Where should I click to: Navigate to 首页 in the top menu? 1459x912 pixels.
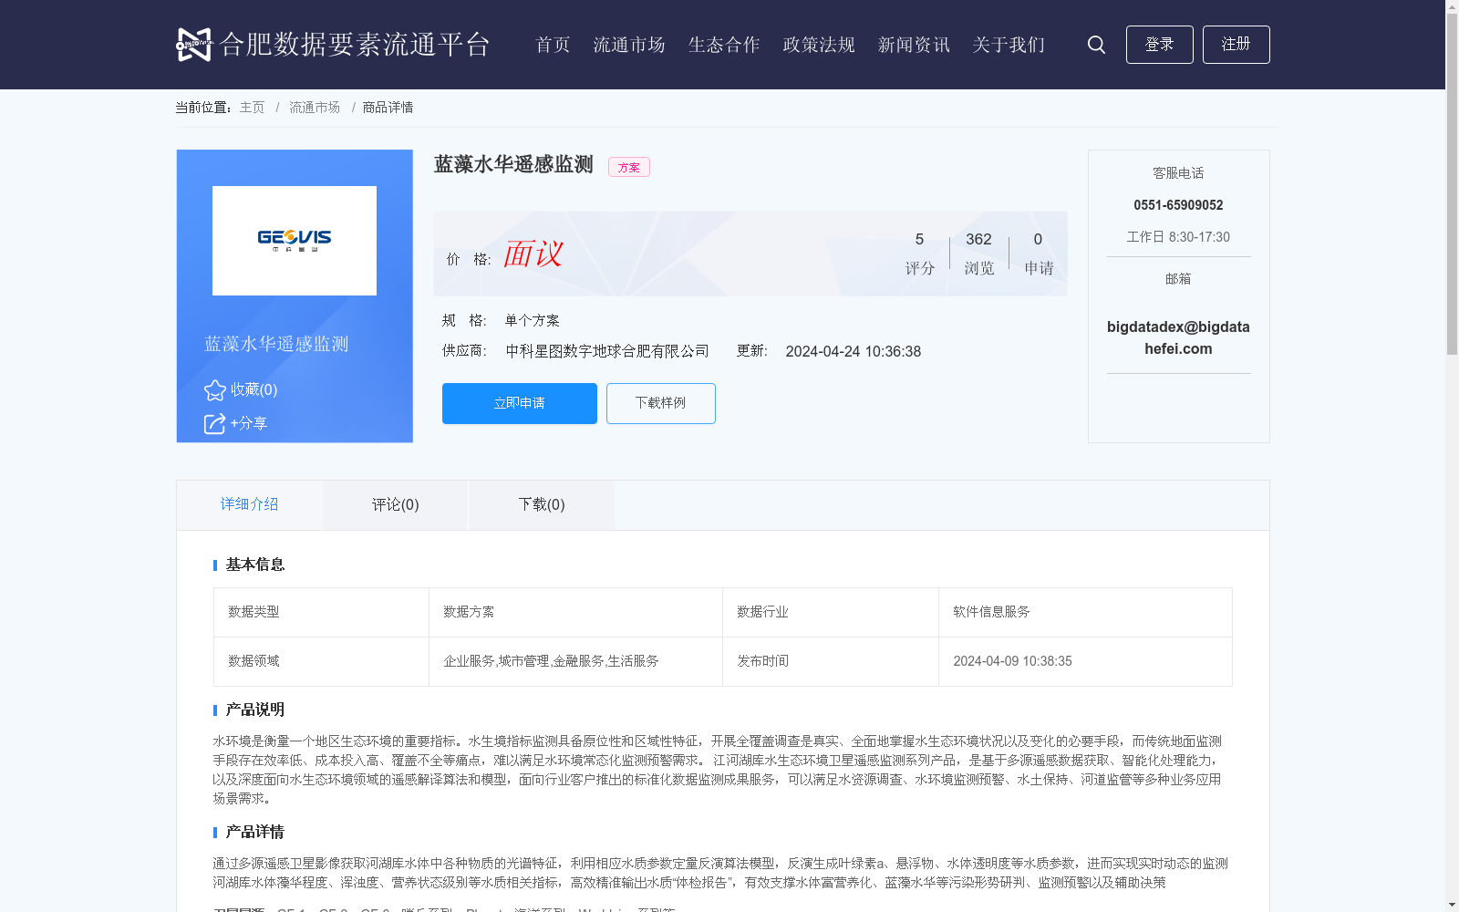point(552,44)
